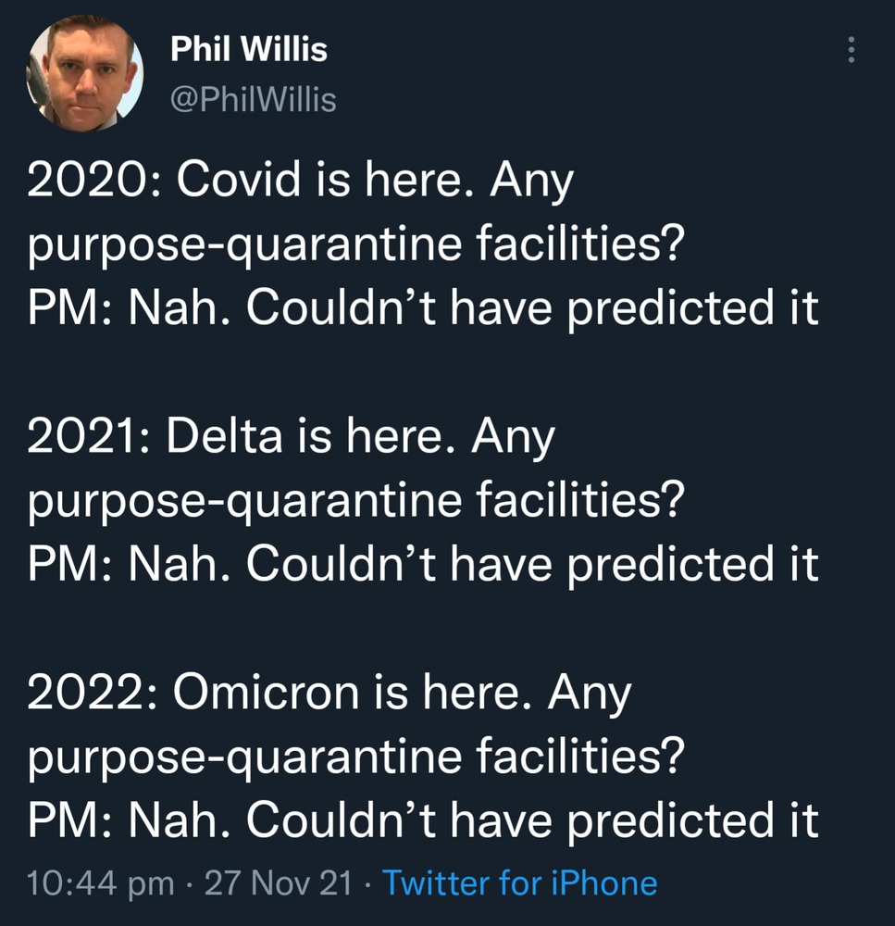895x926 pixels.
Task: Click the PM reply line under 2021
Action: tap(423, 565)
